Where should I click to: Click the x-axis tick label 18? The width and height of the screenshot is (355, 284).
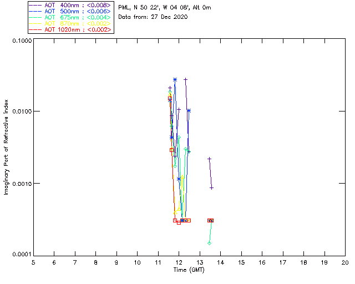click(303, 262)
